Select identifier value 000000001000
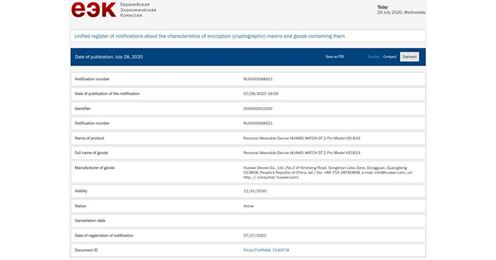 coord(258,108)
